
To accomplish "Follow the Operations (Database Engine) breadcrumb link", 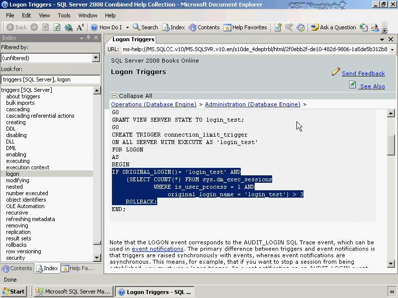I will [154, 104].
